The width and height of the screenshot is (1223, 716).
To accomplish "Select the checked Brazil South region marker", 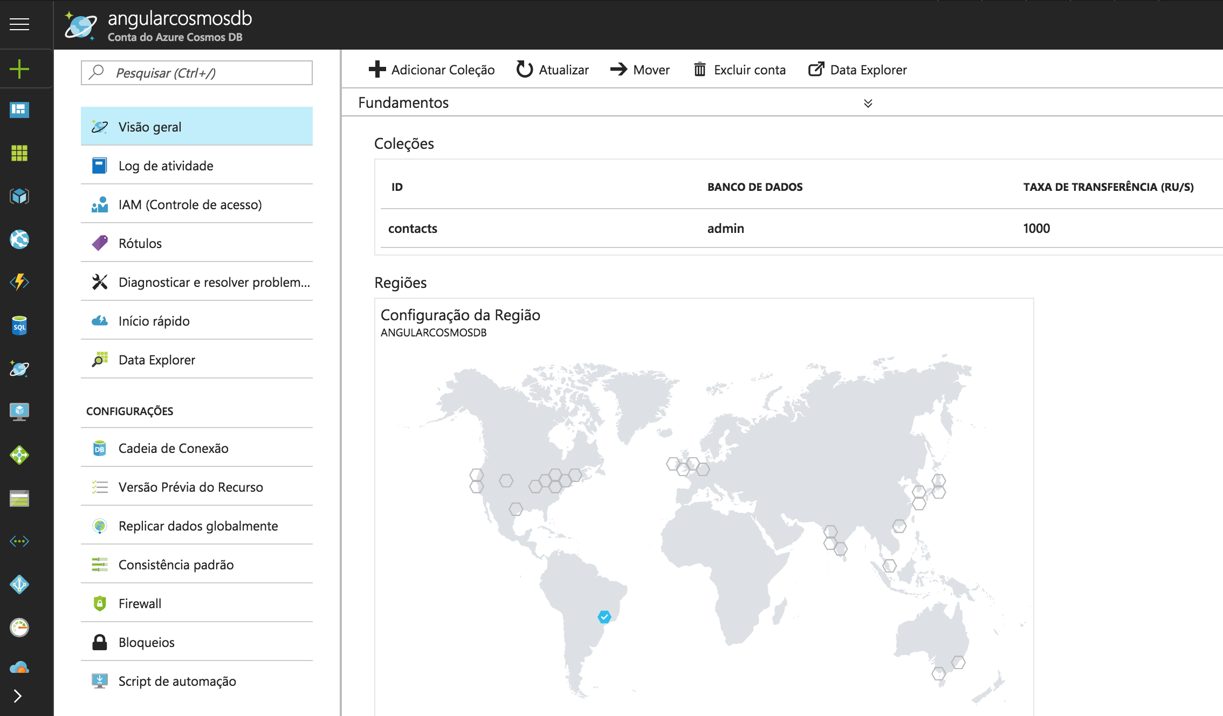I will pyautogui.click(x=604, y=616).
